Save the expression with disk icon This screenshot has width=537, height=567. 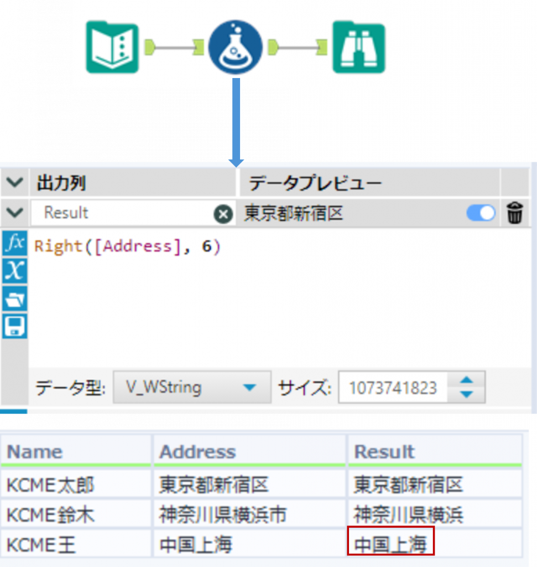click(x=14, y=326)
